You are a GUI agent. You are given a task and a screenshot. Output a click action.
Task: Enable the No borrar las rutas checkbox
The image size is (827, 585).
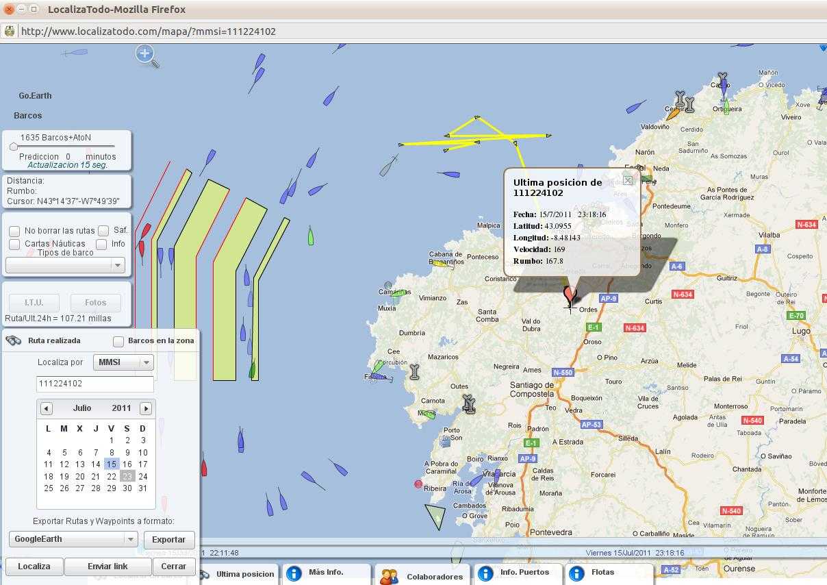(14, 232)
